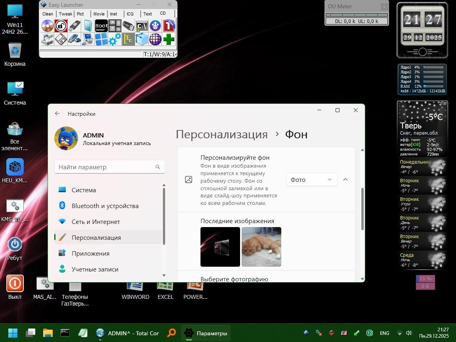Open Сеть и Интернет settings category
This screenshot has width=456, height=342.
[x=95, y=222]
